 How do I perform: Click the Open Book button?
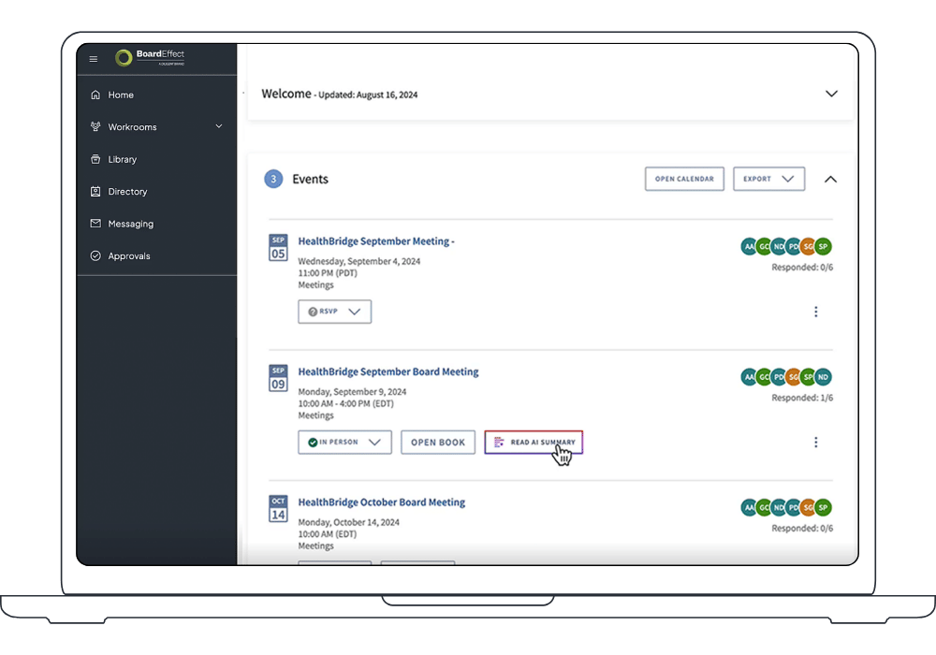click(438, 443)
